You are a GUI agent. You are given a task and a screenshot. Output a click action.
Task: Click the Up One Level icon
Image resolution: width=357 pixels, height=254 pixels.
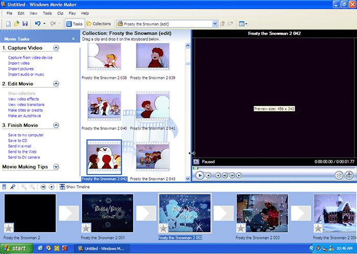pos(222,23)
